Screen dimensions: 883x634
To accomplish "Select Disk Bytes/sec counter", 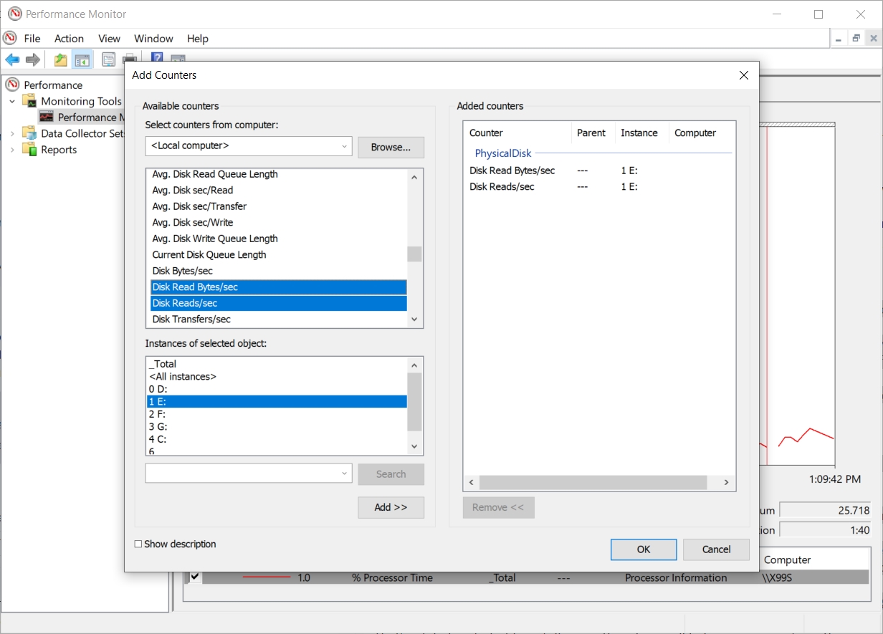I will pyautogui.click(x=278, y=271).
